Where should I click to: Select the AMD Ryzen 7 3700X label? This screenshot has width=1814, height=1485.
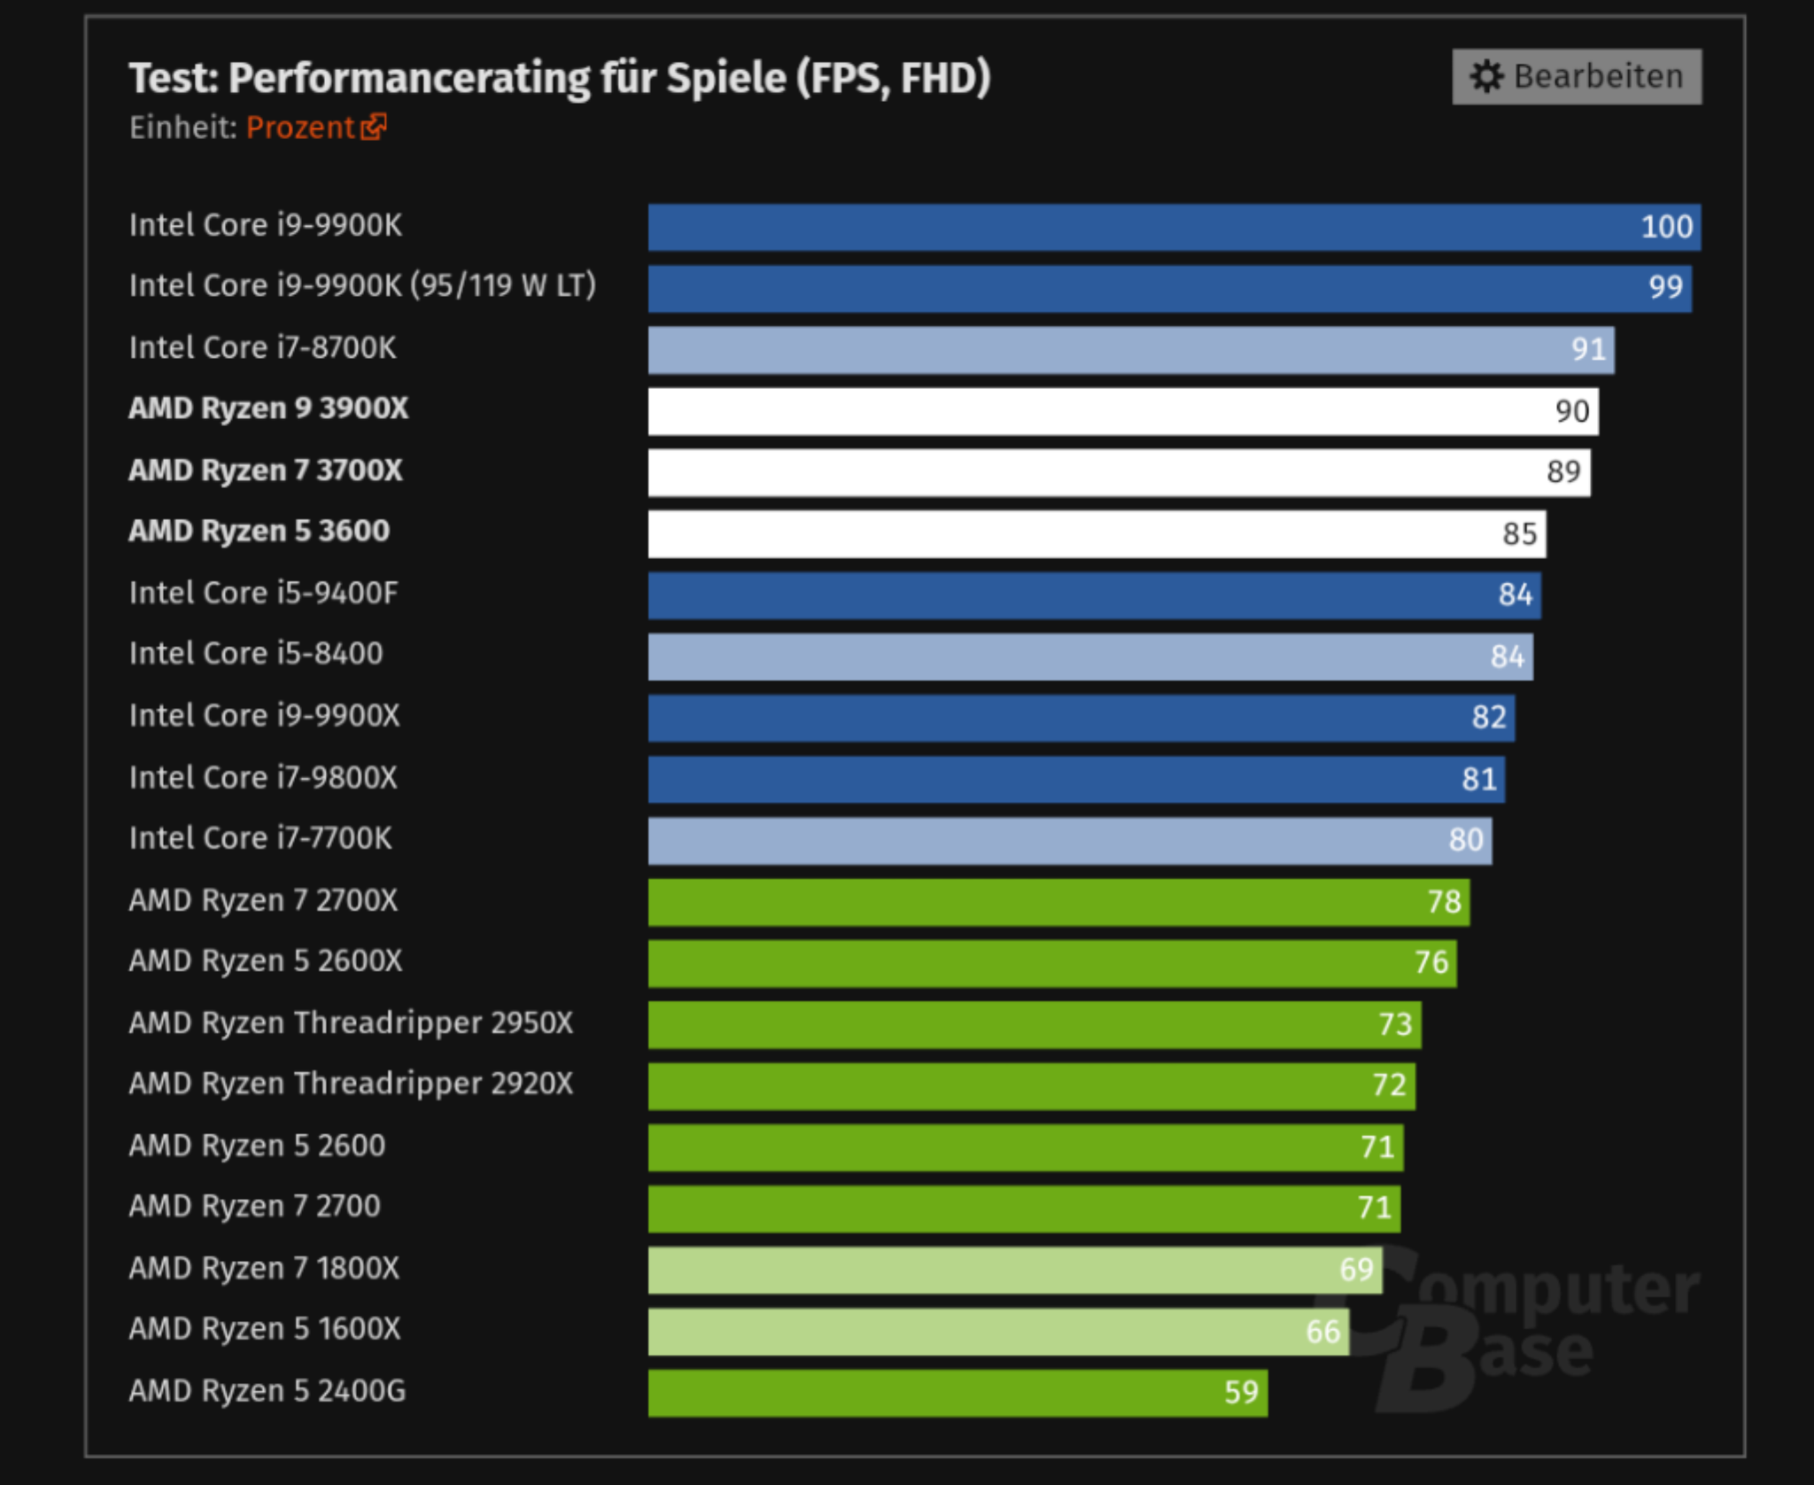(x=266, y=470)
